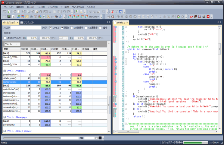Click inside the フィルタ text field
The image size is (224, 145).
click(x=26, y=28)
